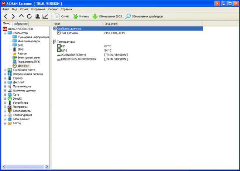Switch to the Избранное tab
This screenshot has width=240, height=171.
coord(21,24)
